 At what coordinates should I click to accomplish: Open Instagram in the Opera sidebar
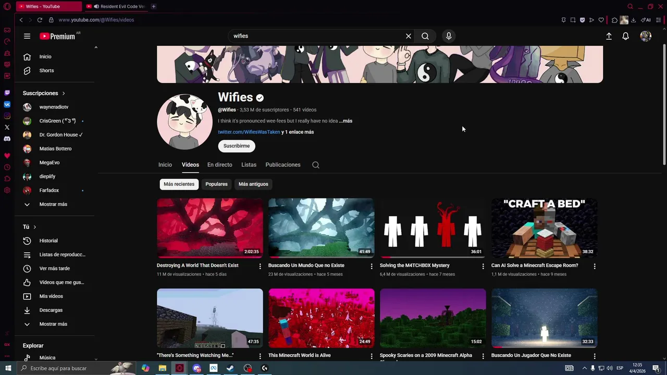[7, 116]
